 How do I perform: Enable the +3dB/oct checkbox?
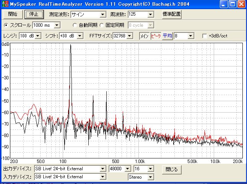click(x=205, y=36)
